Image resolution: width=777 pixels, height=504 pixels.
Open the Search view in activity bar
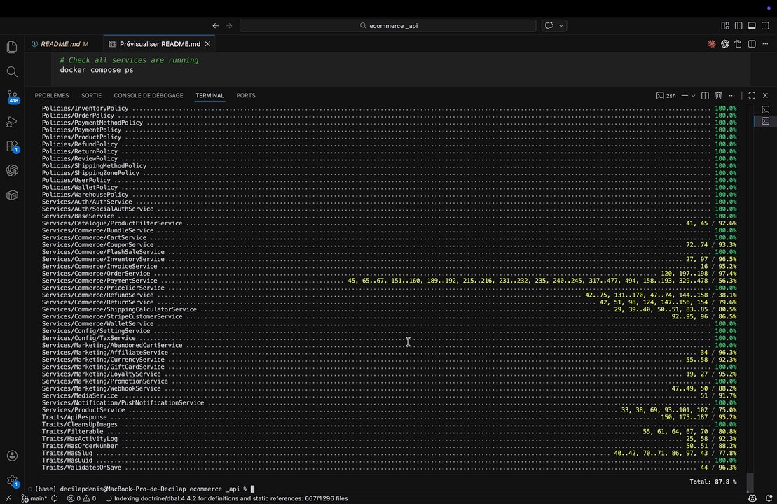[12, 72]
